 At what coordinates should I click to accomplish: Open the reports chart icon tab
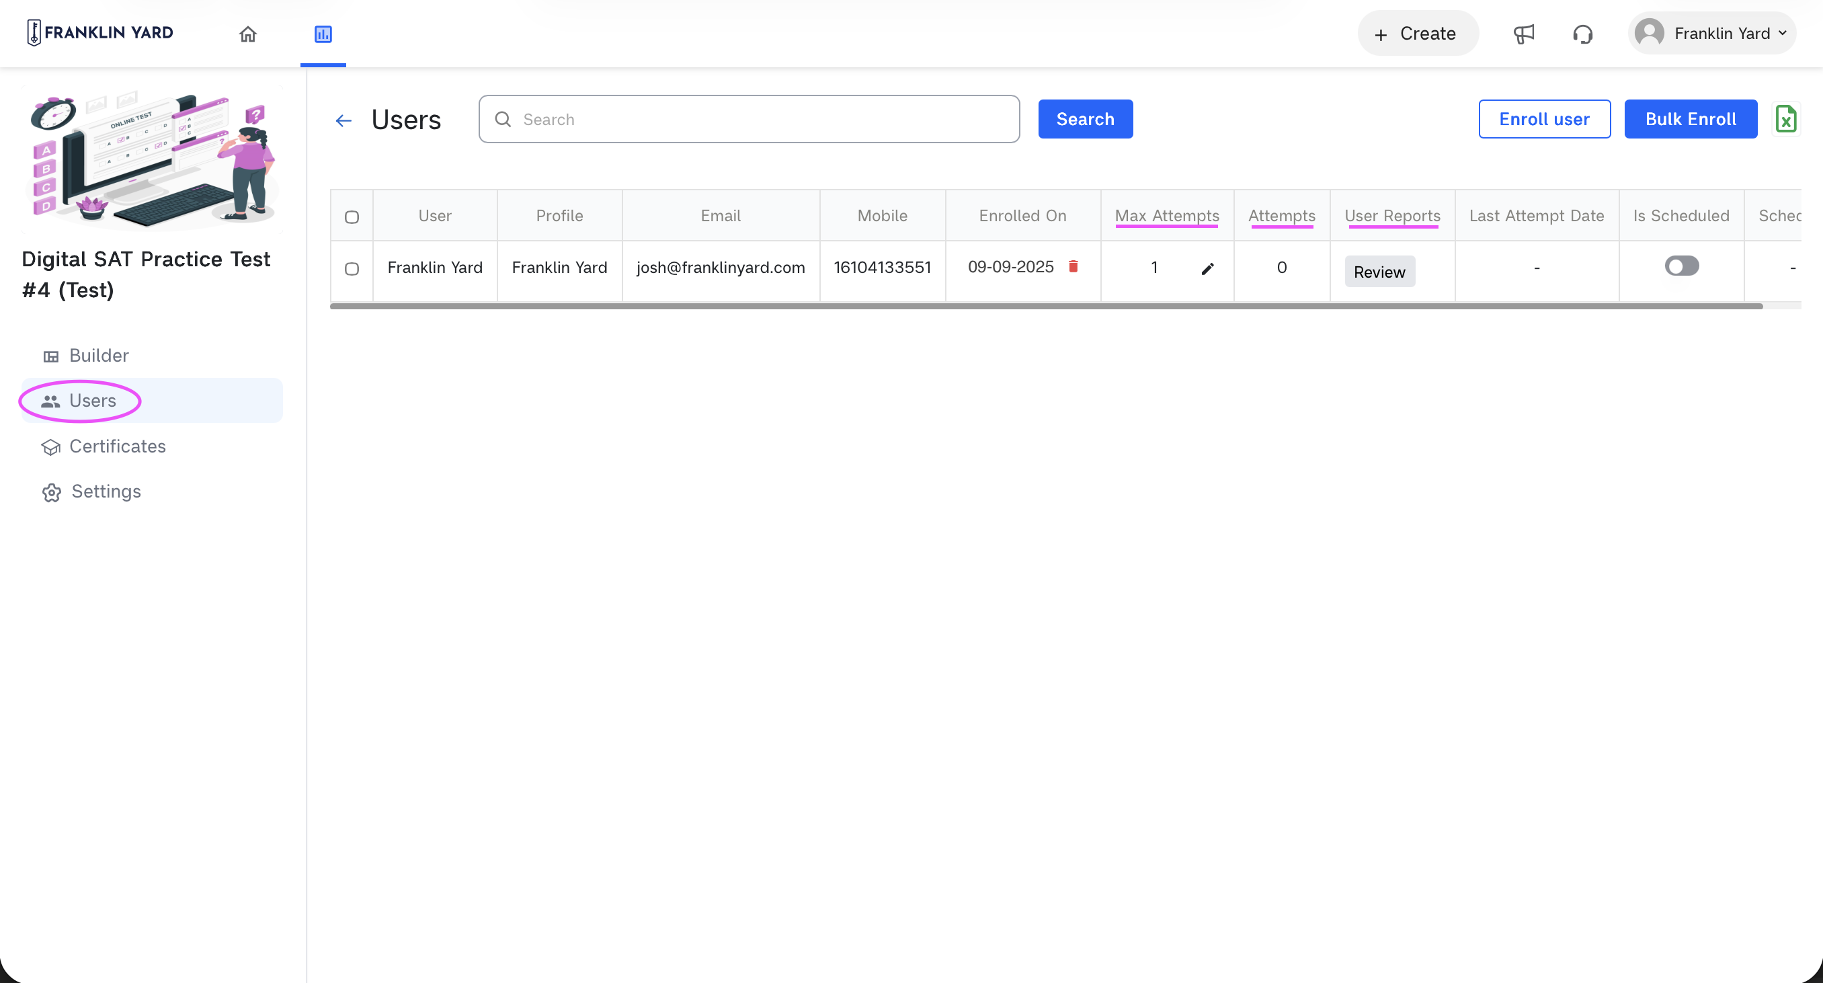(x=323, y=34)
